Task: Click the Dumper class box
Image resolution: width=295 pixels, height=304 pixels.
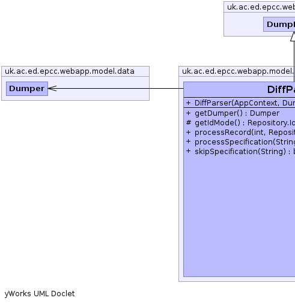Action: tap(27, 89)
